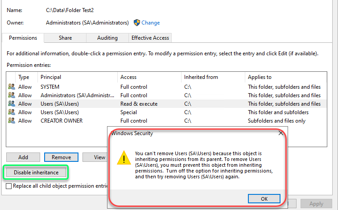The image size is (338, 210).
Task: Enable Replace all child object permission entries
Action: (x=8, y=186)
